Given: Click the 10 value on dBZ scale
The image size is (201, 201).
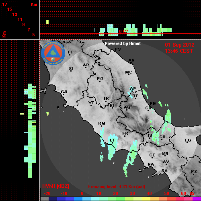Looking at the screenshot, I should [99, 193].
